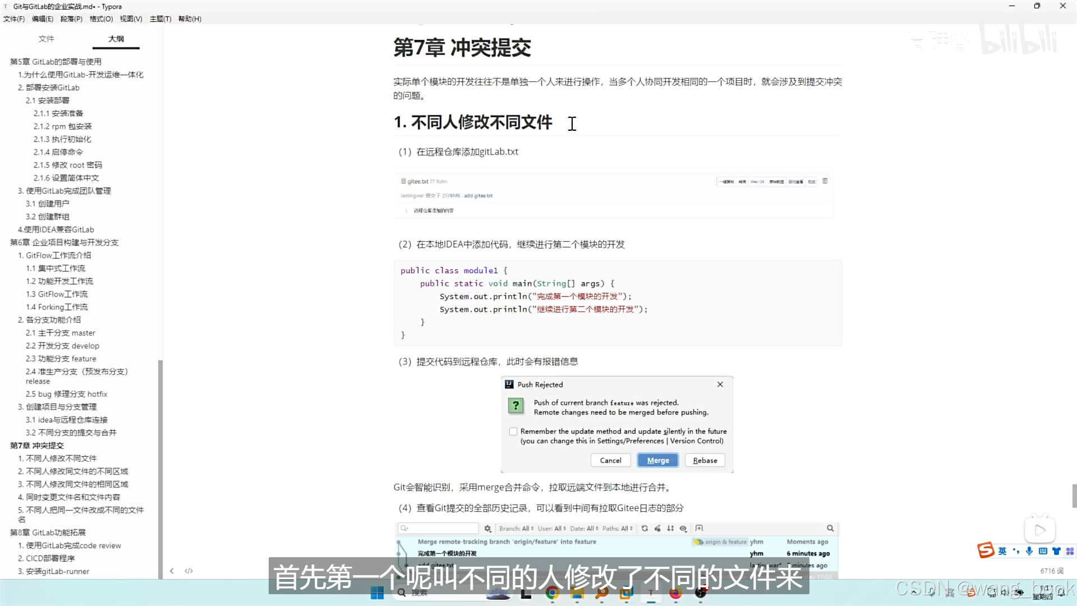Open outline entry 2.1.5 修改 root 密码
Viewport: 1077px width, 606px height.
click(68, 165)
